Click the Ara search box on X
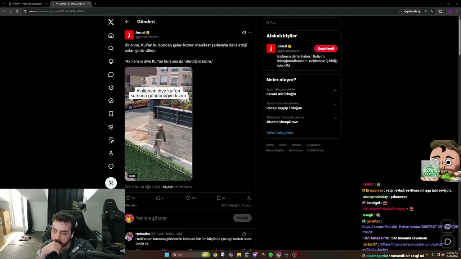 point(302,22)
